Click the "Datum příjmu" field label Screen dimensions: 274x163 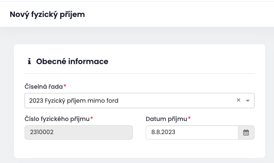pos(166,119)
